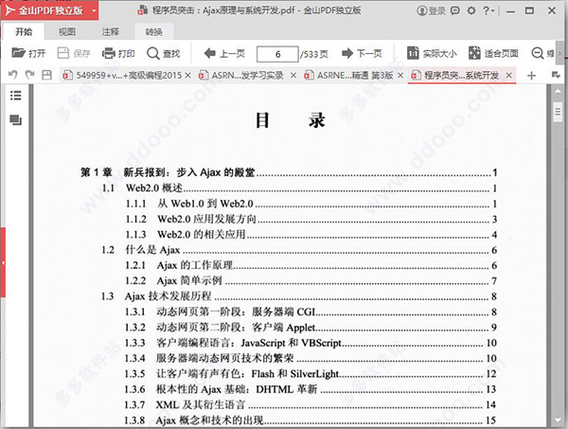Viewport: 568px width, 429px height.
Task: Open settings via the gear icon
Action: (x=471, y=10)
